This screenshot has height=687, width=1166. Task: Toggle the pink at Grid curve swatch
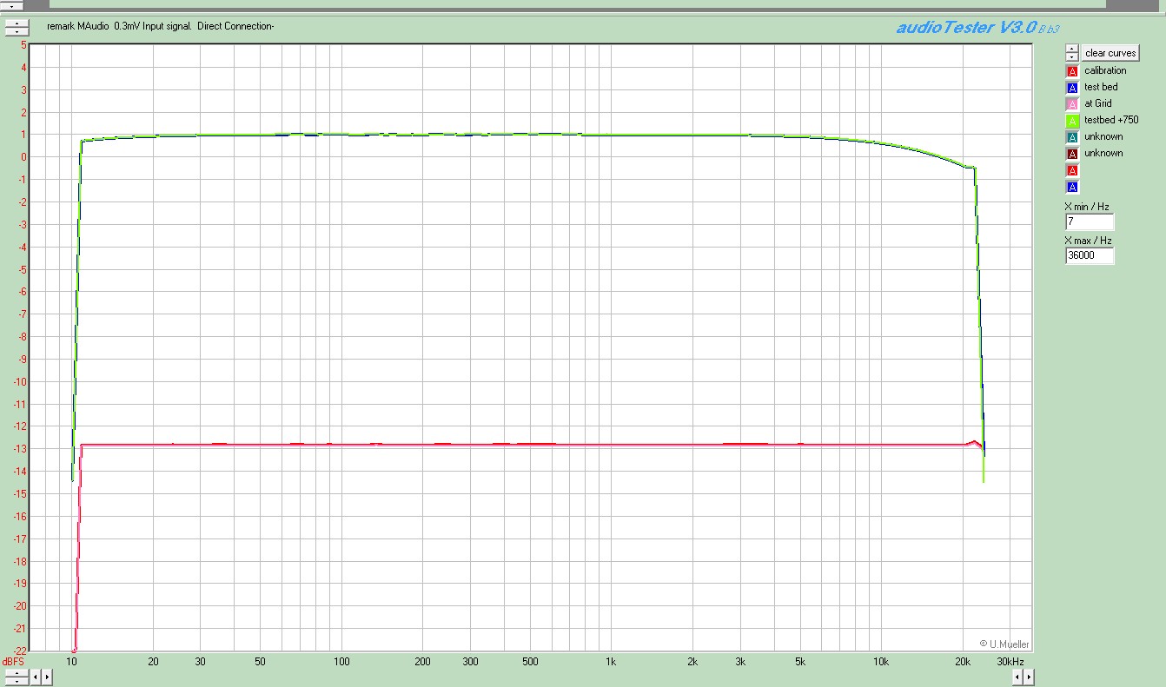click(1072, 104)
